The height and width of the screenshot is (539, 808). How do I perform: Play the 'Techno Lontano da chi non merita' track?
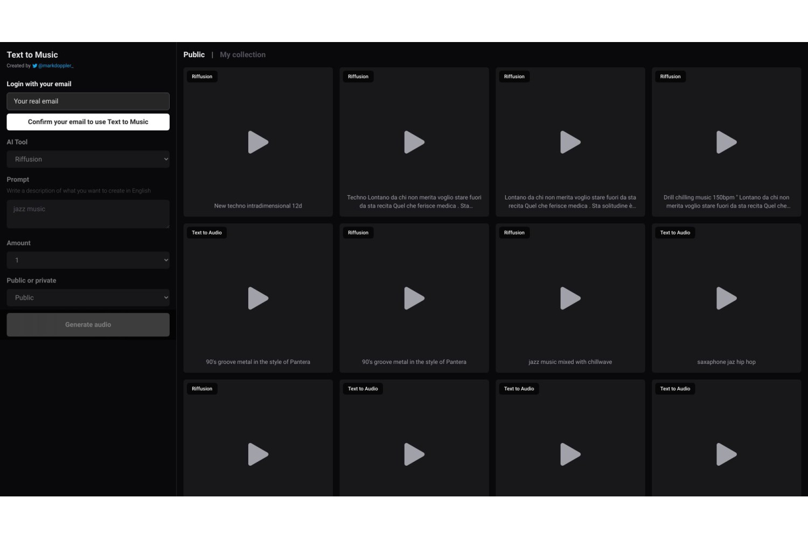pyautogui.click(x=414, y=142)
